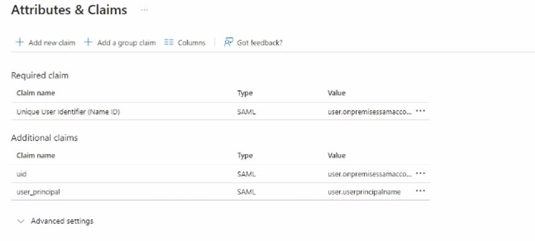Open the Unique User Identifier (Name ID) claim
This screenshot has width=535, height=241.
pyautogui.click(x=68, y=112)
